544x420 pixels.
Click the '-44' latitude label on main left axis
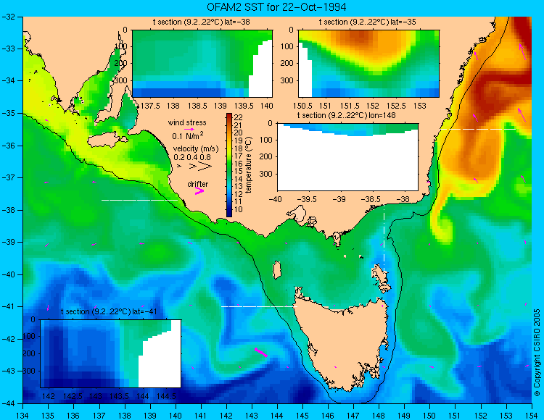[8, 403]
